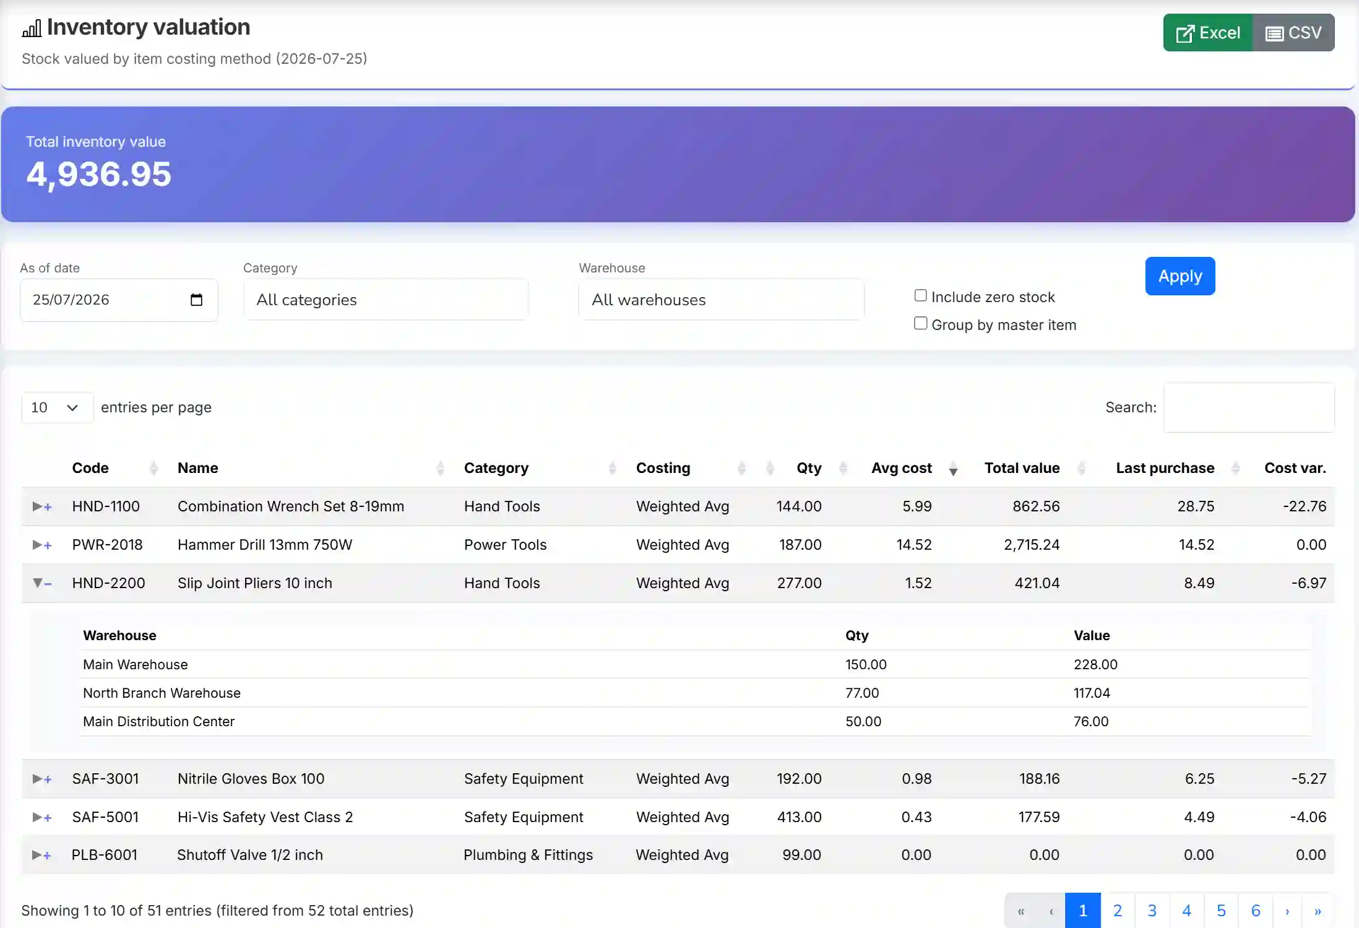Click the current page 1 button
This screenshot has width=1359, height=928.
(1083, 911)
